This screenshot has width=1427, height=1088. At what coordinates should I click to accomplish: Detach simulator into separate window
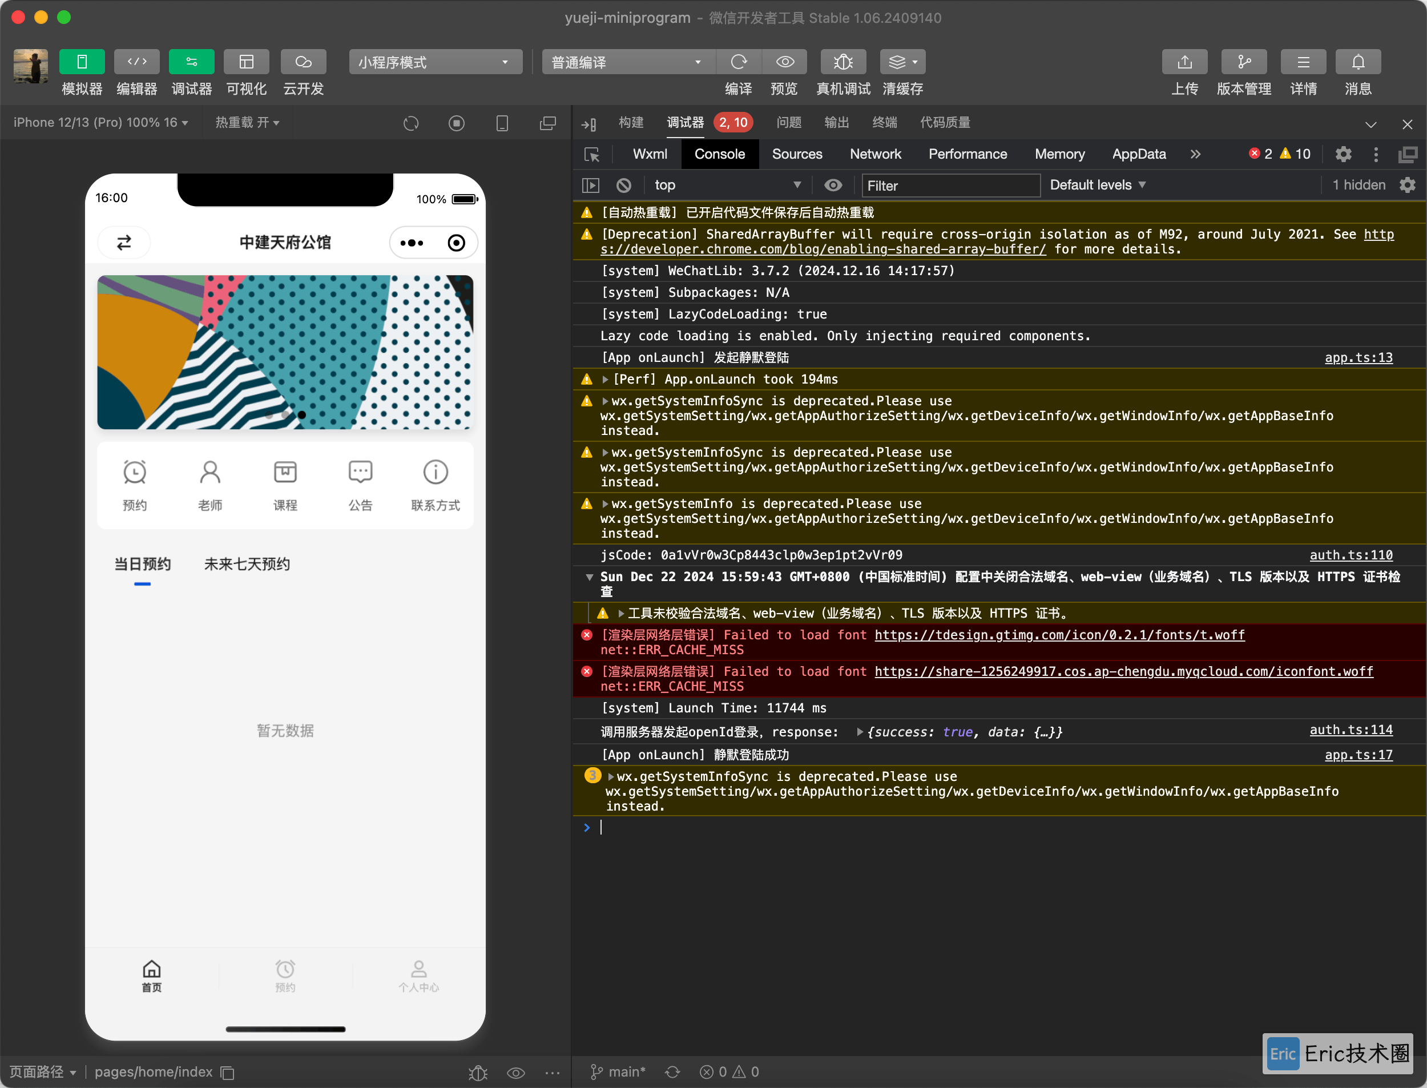coord(548,123)
